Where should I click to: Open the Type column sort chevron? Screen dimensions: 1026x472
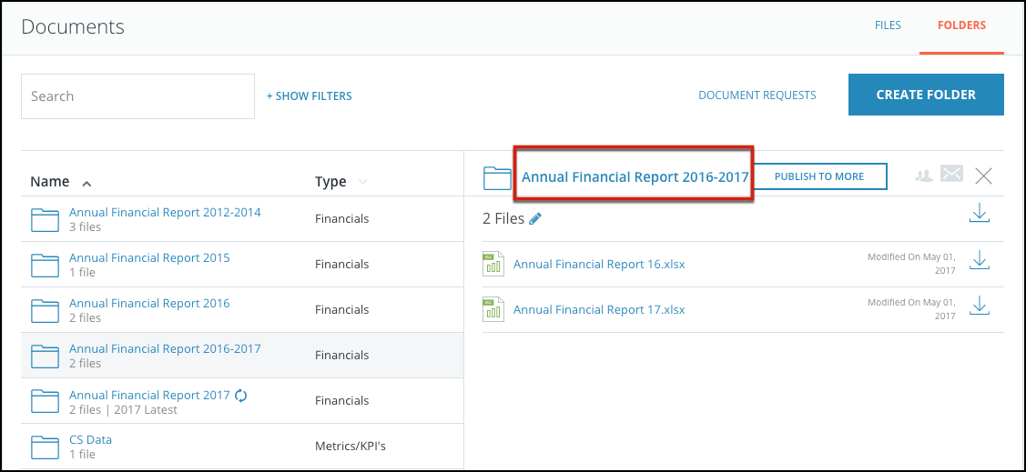click(x=362, y=183)
